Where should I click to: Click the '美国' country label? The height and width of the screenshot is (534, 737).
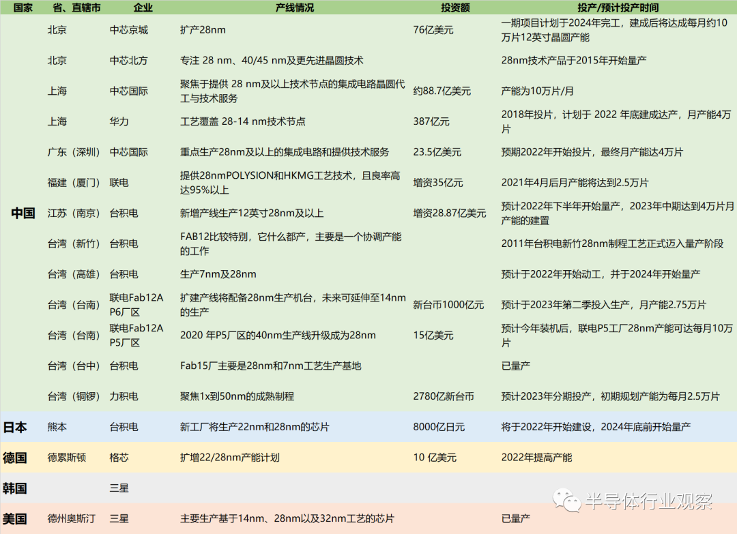pyautogui.click(x=14, y=518)
